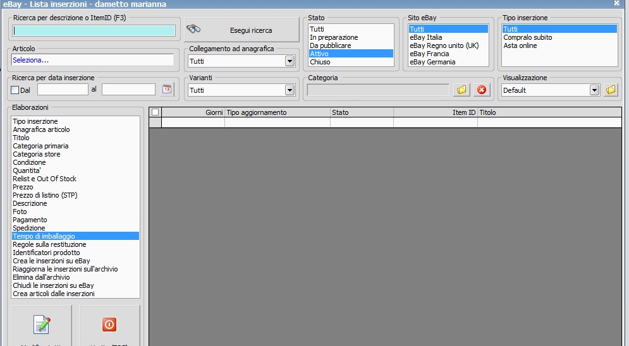Click the Titolo column header

549,112
